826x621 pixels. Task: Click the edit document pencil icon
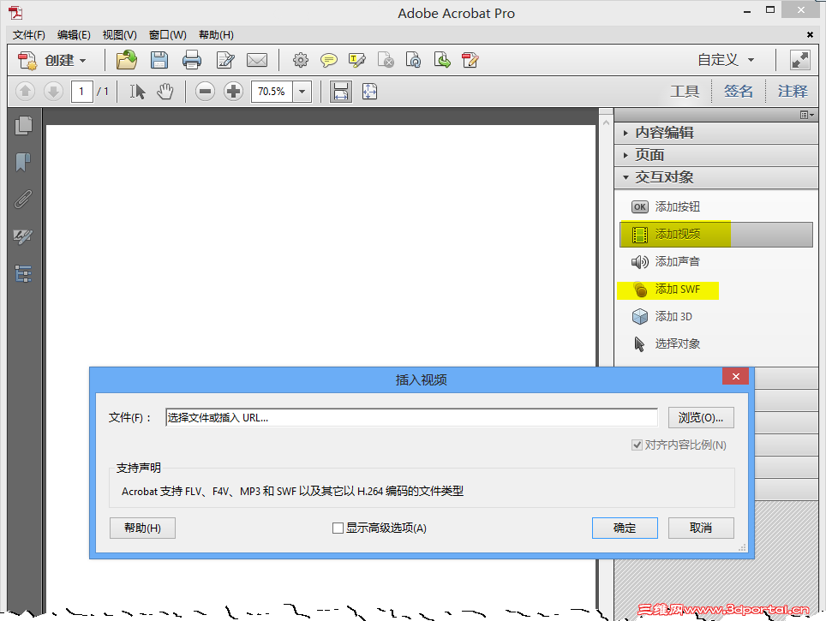click(225, 60)
